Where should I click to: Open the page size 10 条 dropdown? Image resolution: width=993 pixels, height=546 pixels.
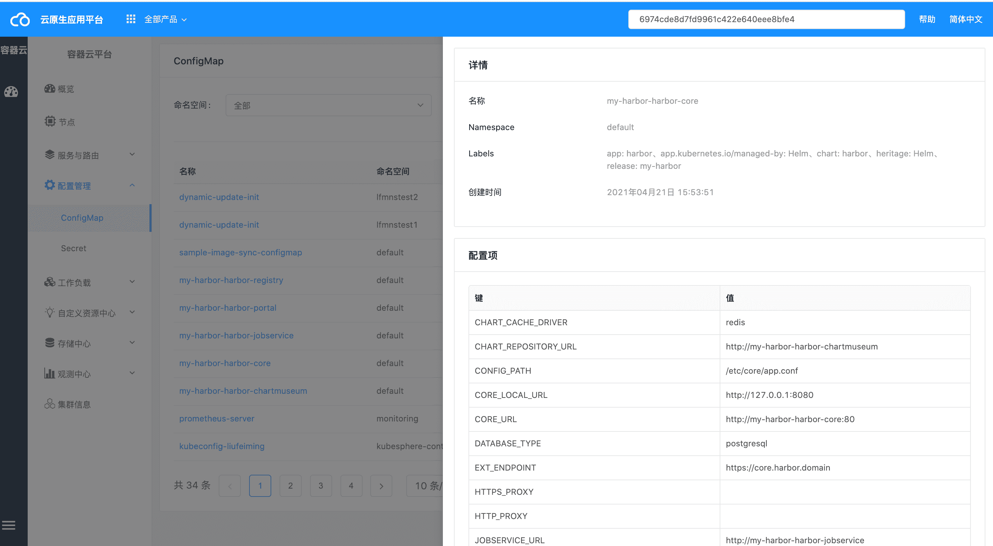pyautogui.click(x=425, y=486)
